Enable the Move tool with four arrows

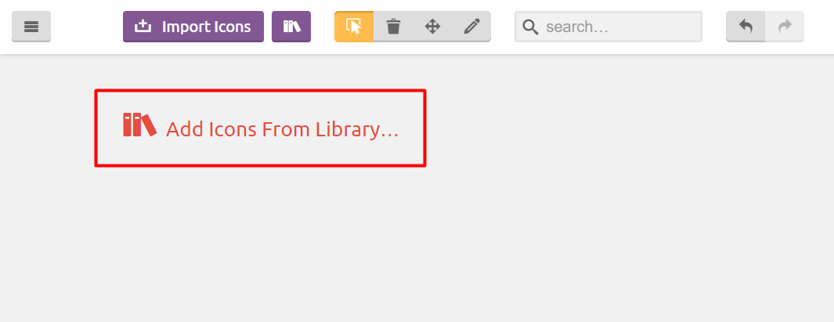pos(432,27)
